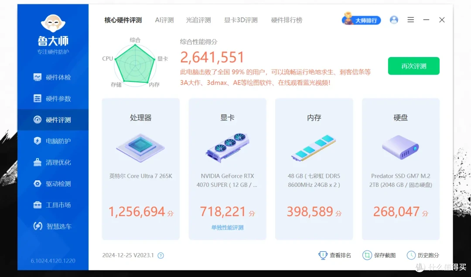Open the hamburger main menu

click(411, 20)
